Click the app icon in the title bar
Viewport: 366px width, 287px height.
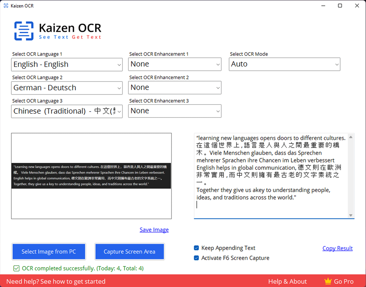[x=5, y=5]
